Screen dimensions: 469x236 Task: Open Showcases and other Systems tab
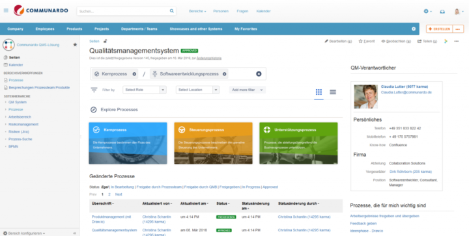coord(196,29)
